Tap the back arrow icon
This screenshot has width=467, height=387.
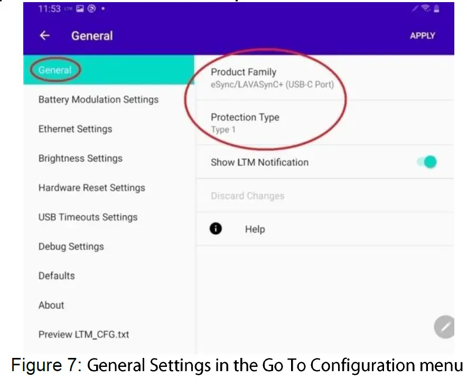pos(45,36)
